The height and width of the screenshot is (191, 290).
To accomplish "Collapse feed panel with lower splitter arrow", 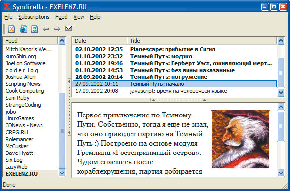I will point(69,132).
